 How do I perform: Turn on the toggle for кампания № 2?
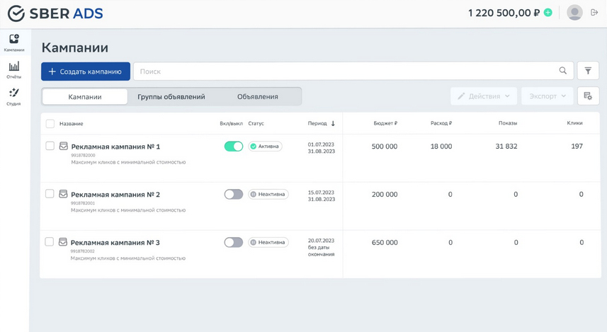[234, 194]
